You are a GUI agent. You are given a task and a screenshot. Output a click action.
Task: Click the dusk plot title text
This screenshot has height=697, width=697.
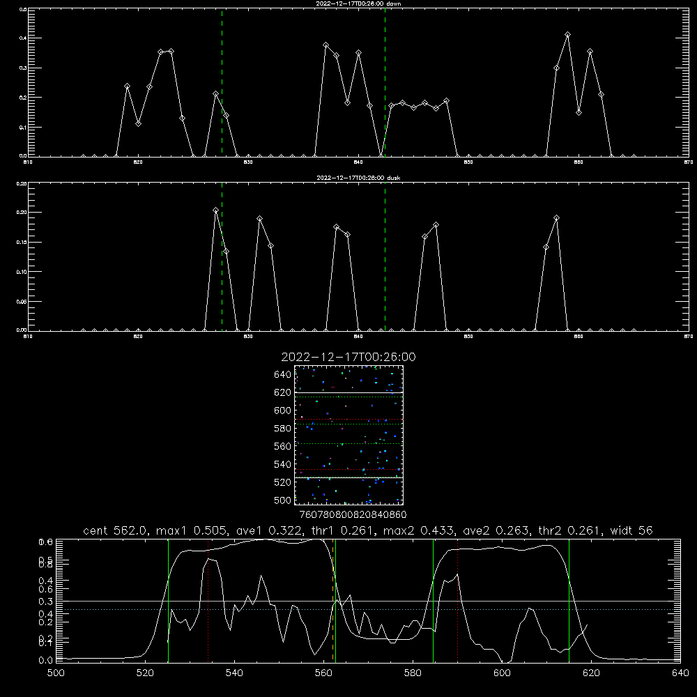point(358,178)
